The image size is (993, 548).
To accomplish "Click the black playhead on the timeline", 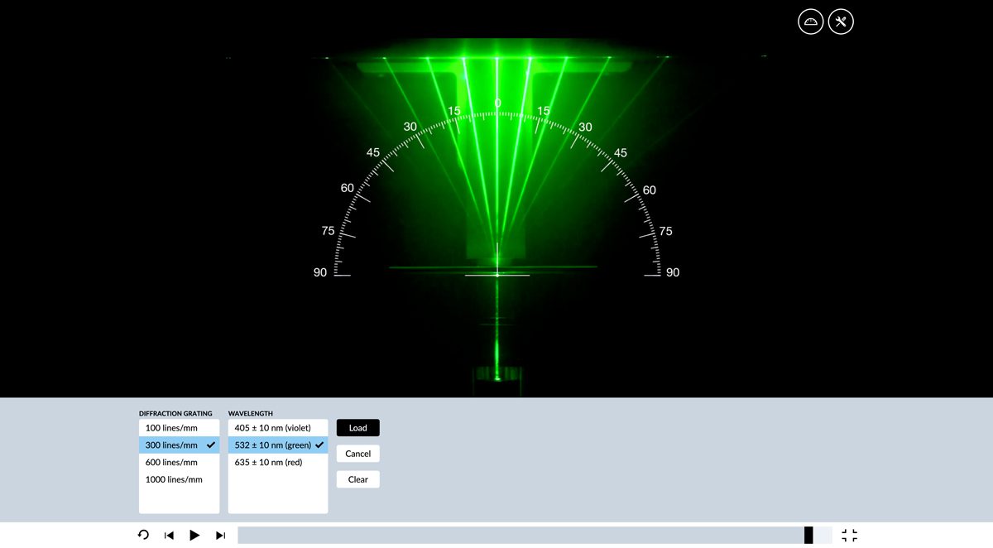I will 808,536.
